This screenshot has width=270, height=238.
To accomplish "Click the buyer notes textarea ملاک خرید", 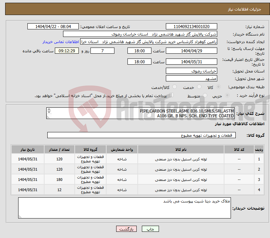I will [124, 208].
